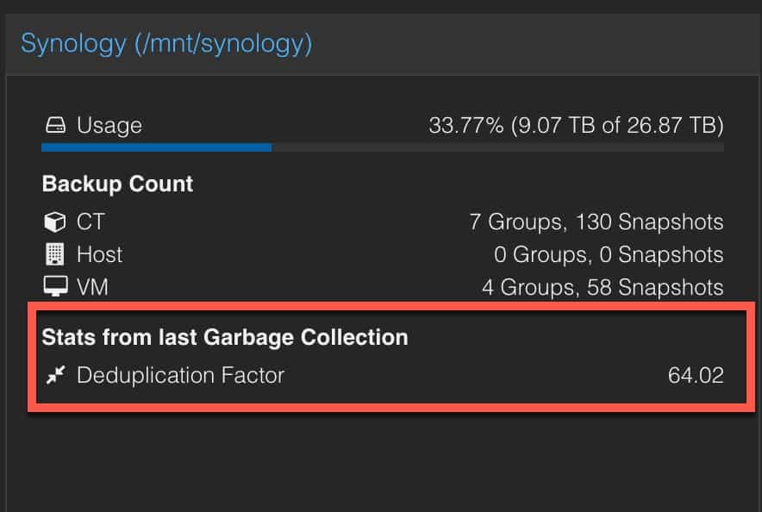Select the CT row label
This screenshot has width=762, height=512.
tap(91, 222)
